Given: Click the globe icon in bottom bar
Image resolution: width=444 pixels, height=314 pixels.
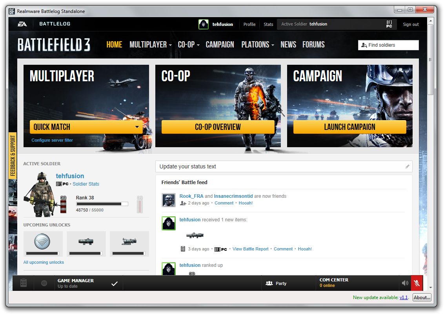Looking at the screenshot, I should coord(44,283).
